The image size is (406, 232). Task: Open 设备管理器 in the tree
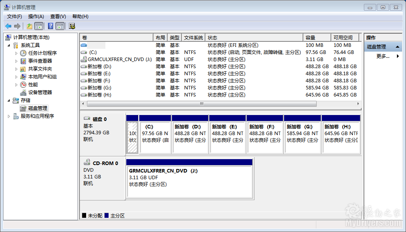pos(40,92)
